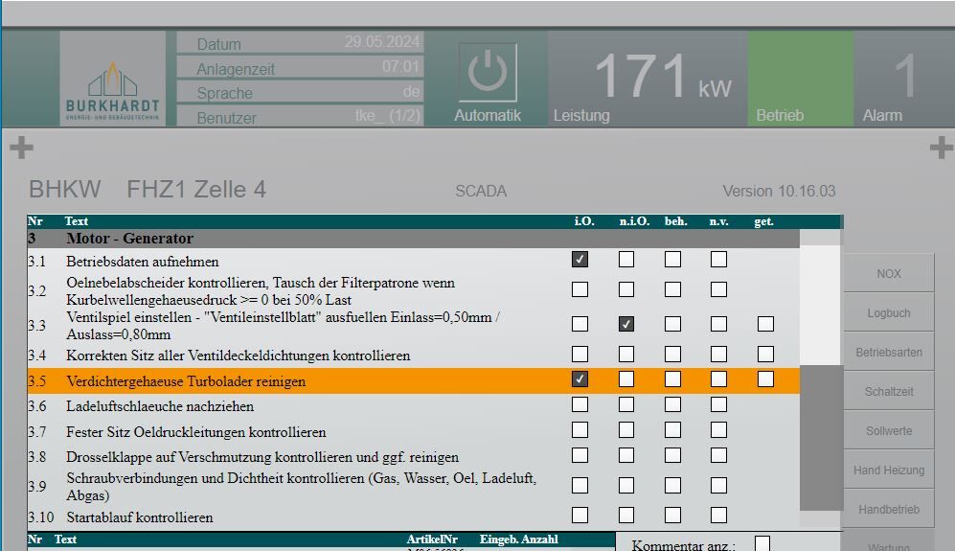Check get. box for row 3.5
This screenshot has width=955, height=551.
coord(764,379)
